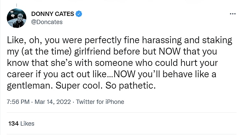The width and height of the screenshot is (243, 135).
Task: Click the 7:56 PM timestamp
Action: coord(18,102)
